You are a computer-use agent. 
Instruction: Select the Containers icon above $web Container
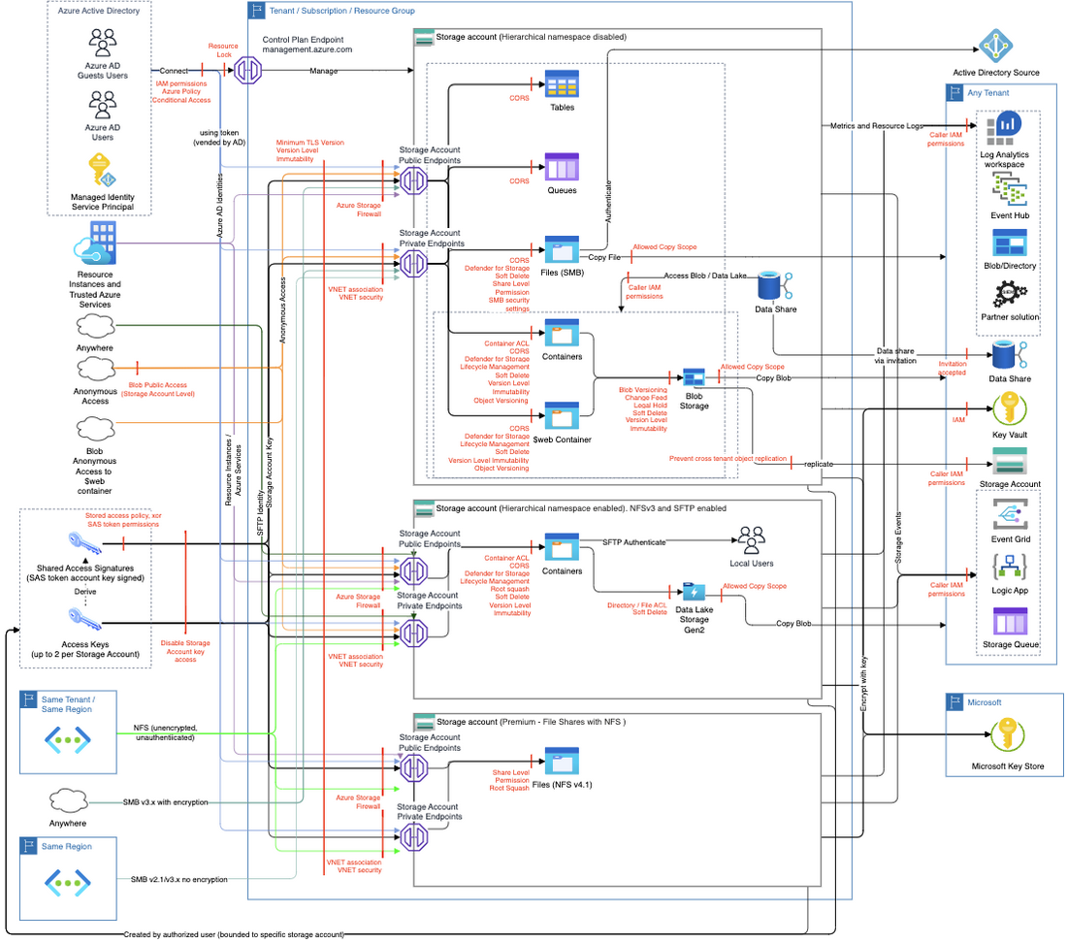click(562, 334)
